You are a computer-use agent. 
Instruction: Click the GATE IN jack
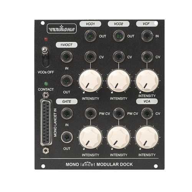coord(67,113)
